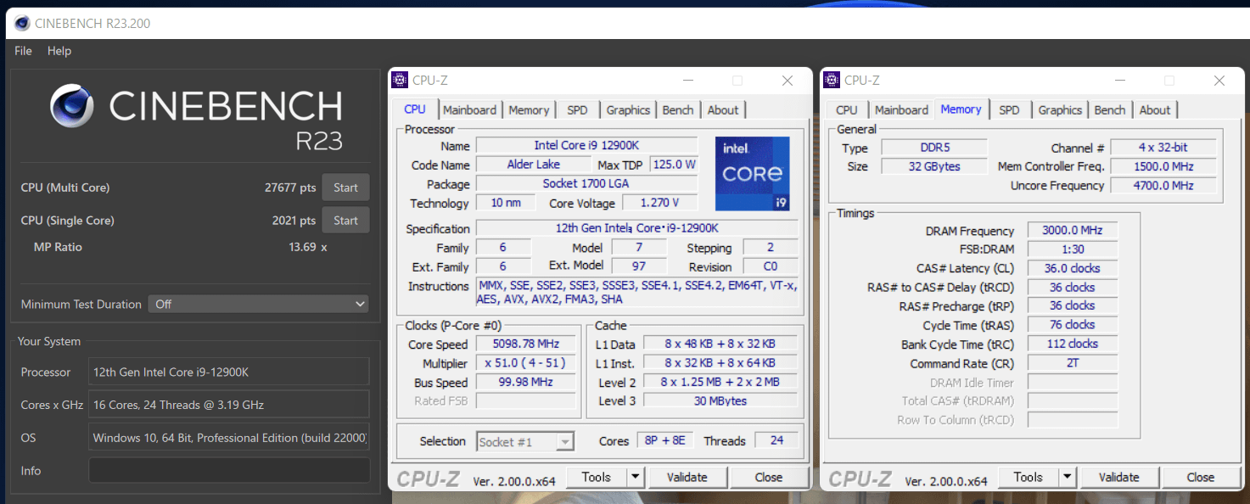1250x504 pixels.
Task: Click Close button in left CPU-Z window
Action: [x=769, y=477]
